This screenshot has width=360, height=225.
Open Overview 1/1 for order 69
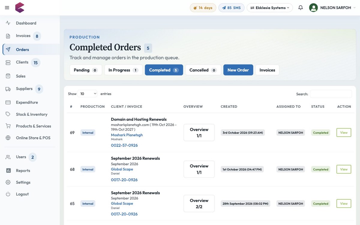tap(199, 133)
